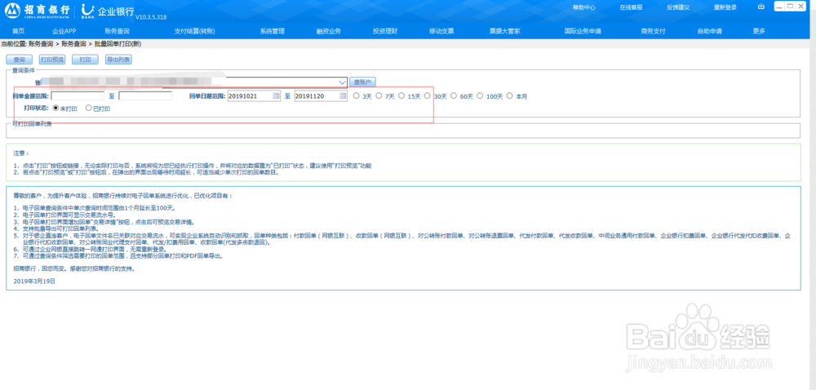
Task: Expand the account selection dropdown arrow
Action: [343, 82]
